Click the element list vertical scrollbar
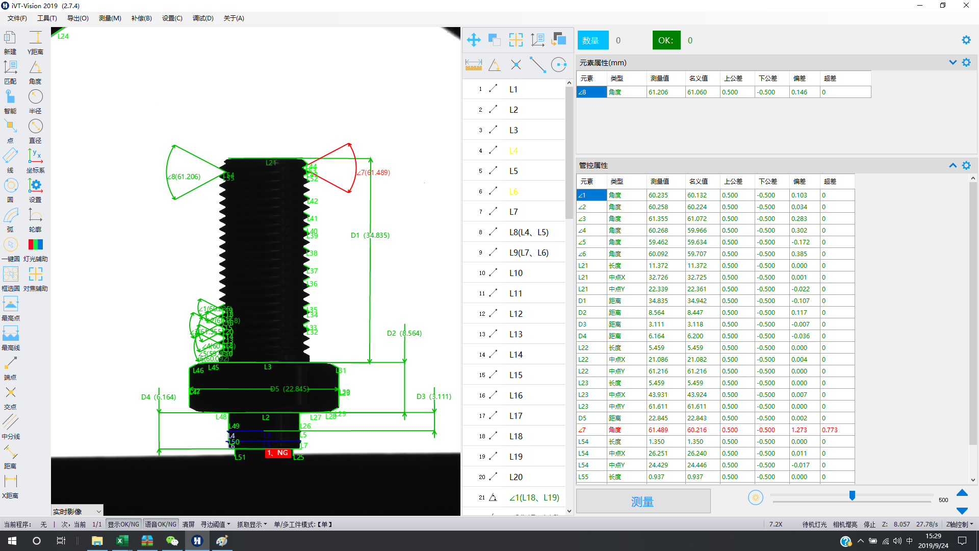Image resolution: width=979 pixels, height=551 pixels. tap(569, 153)
